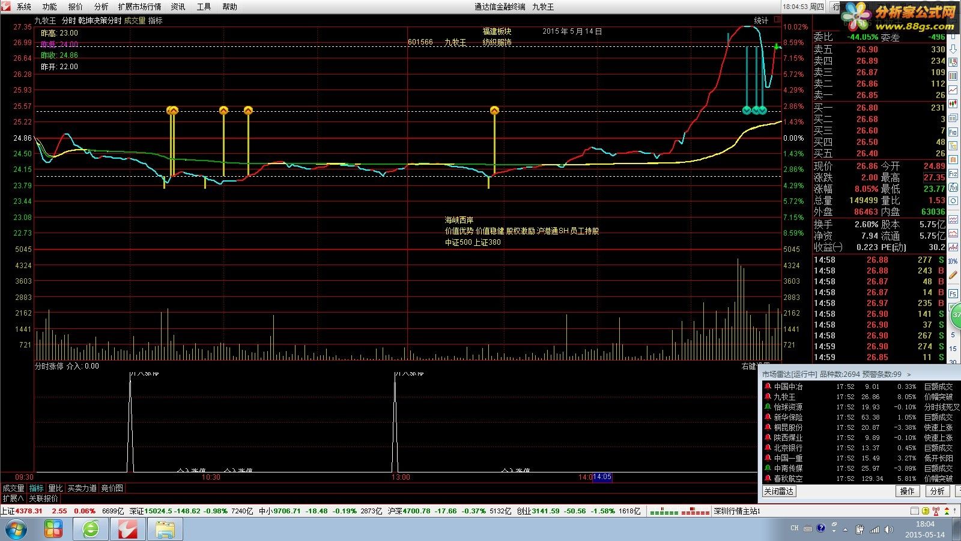Open the 报价 menu

click(x=75, y=7)
